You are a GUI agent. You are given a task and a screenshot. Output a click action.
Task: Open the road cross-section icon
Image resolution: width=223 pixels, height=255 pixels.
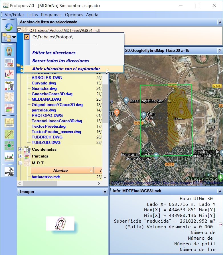tap(9, 157)
